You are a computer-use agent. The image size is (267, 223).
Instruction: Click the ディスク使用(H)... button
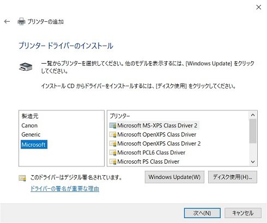(x=233, y=177)
